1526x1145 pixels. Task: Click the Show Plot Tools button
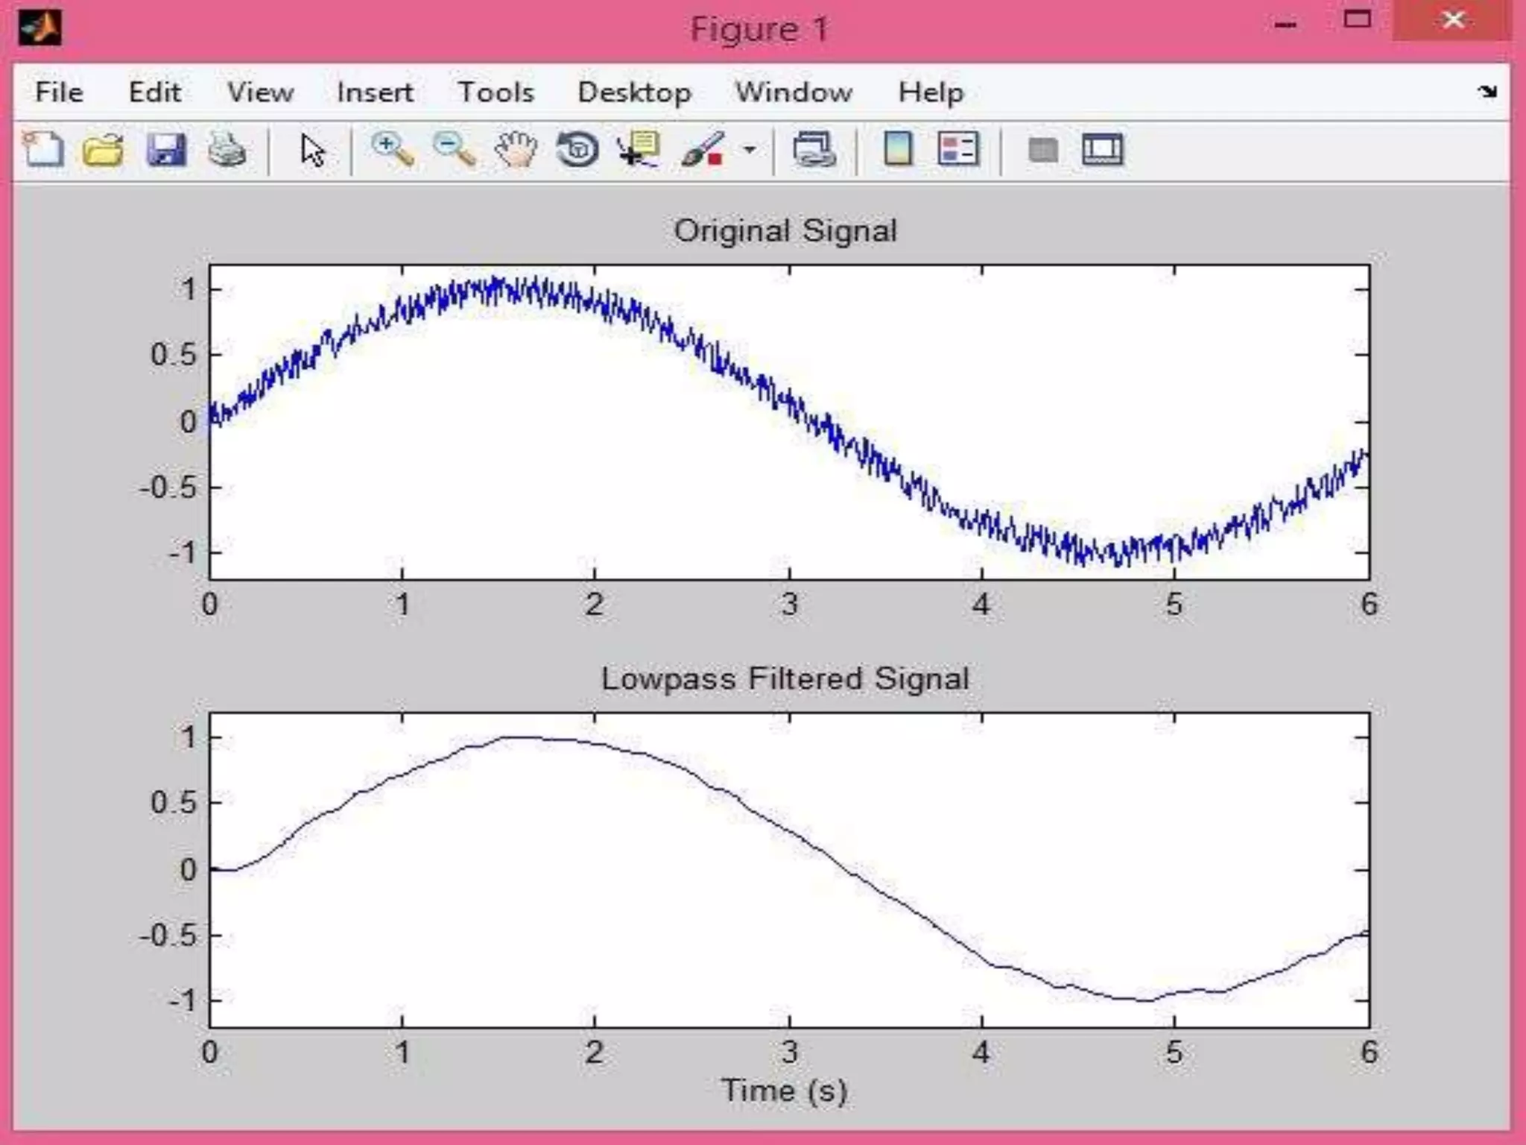tap(1103, 149)
